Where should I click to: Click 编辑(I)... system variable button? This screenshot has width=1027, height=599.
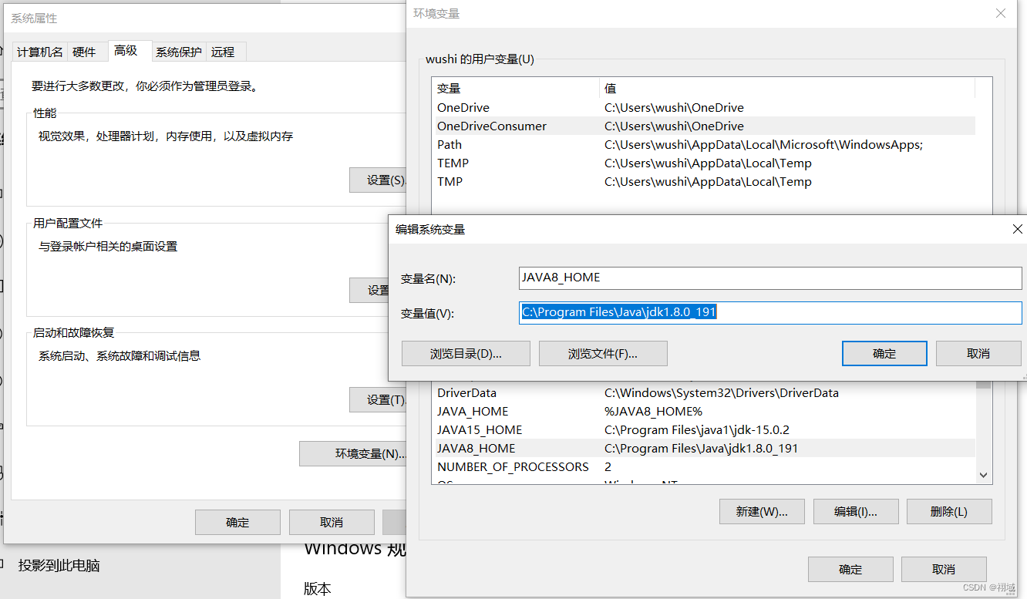tap(856, 511)
